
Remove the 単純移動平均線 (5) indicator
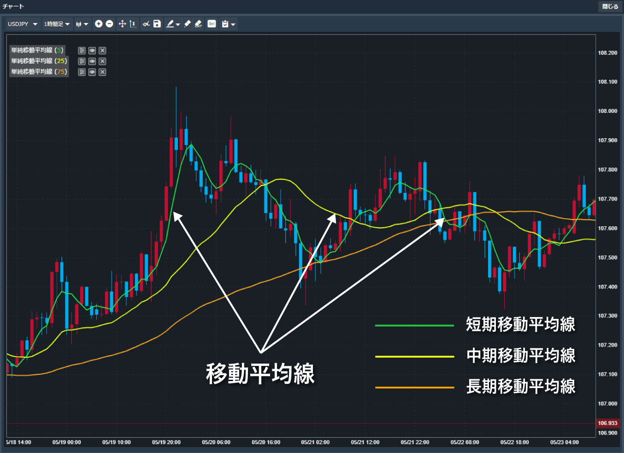pos(102,51)
